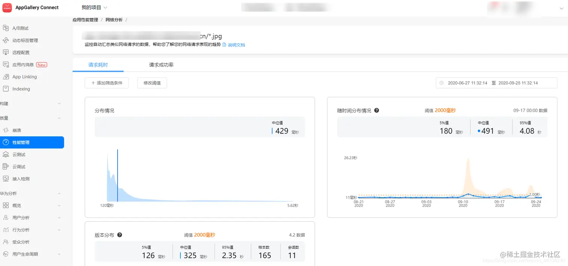Switch to the 请求耗时 tab
The width and height of the screenshot is (568, 266).
point(98,65)
